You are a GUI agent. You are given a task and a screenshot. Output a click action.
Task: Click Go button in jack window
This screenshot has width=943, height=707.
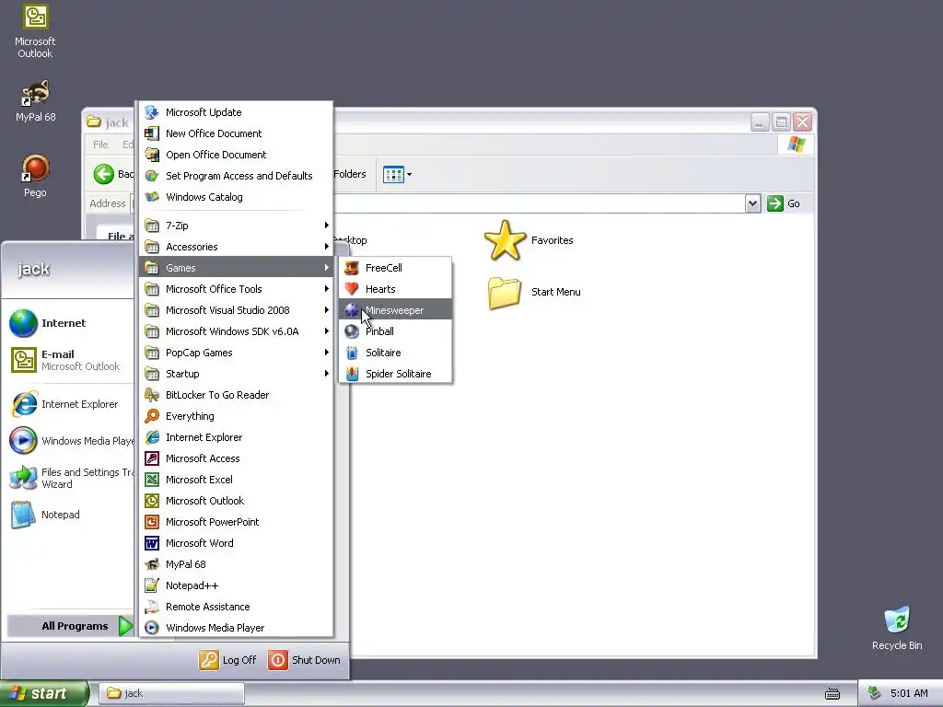[x=785, y=203]
